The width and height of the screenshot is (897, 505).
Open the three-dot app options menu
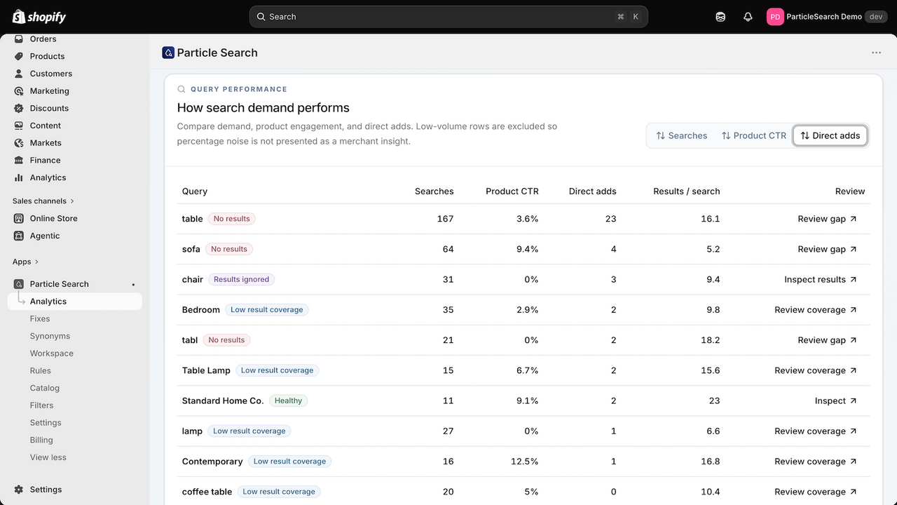pyautogui.click(x=876, y=53)
